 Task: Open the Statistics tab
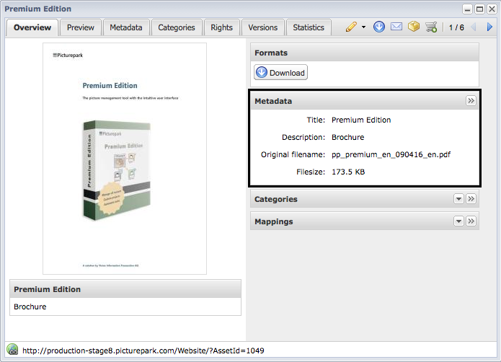point(309,28)
